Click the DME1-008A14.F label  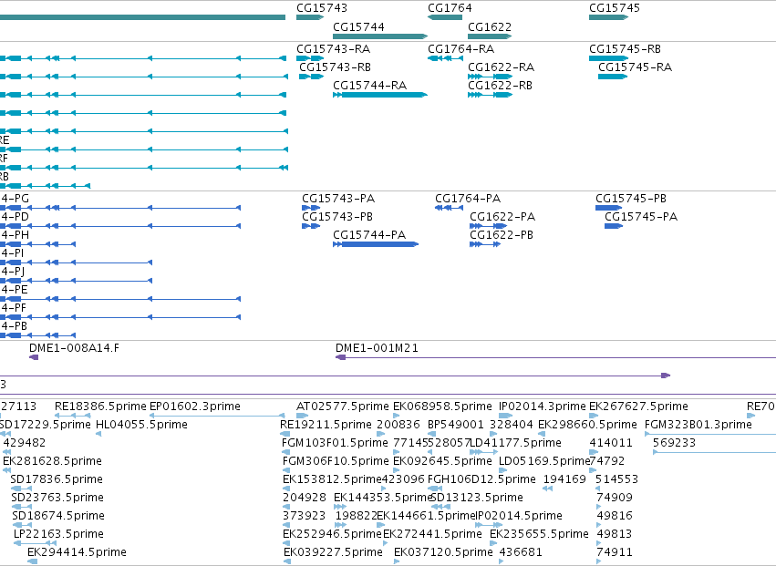click(x=74, y=348)
